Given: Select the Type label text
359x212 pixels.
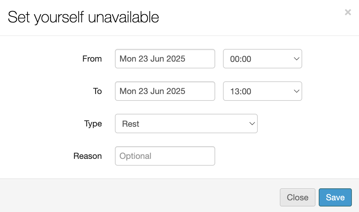Looking at the screenshot, I should coord(93,124).
